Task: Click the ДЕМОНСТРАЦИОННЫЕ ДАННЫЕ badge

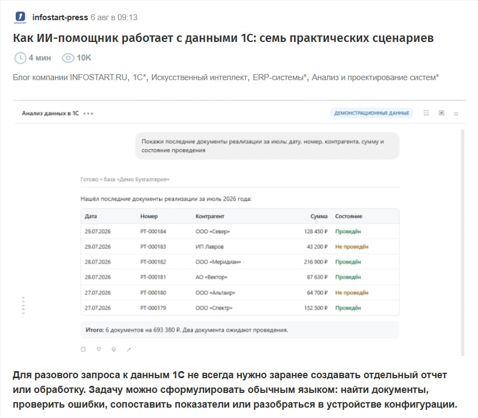Action: click(372, 113)
